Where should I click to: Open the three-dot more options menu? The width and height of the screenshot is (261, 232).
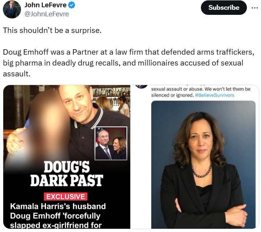click(x=255, y=8)
